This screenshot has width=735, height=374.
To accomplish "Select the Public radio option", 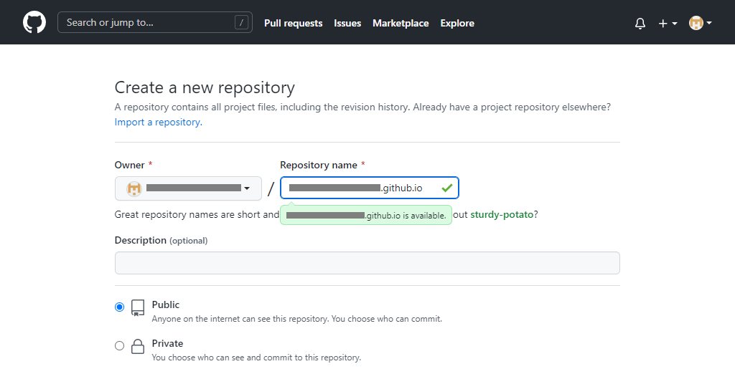I will [x=120, y=307].
